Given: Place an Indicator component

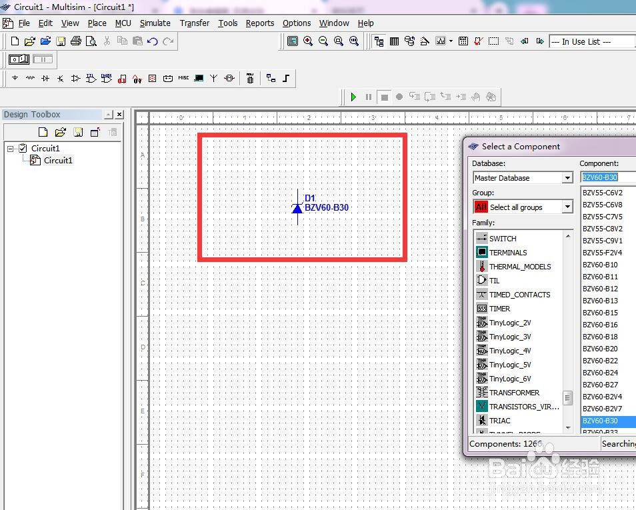Looking at the screenshot, I should coord(153,78).
